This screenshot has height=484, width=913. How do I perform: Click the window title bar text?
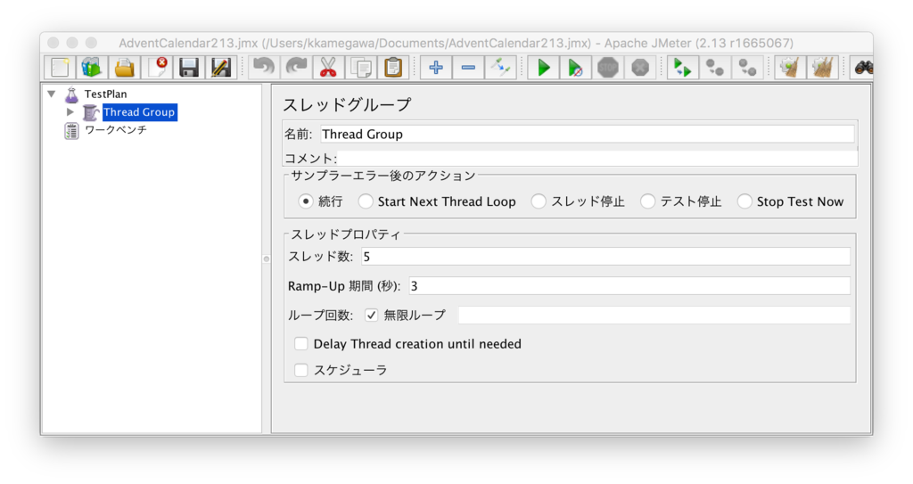(x=456, y=43)
